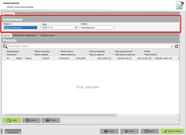Screen dimensions: 186x135
Task: Click the Raport zmian tab icon
Action: pyautogui.click(x=41, y=35)
